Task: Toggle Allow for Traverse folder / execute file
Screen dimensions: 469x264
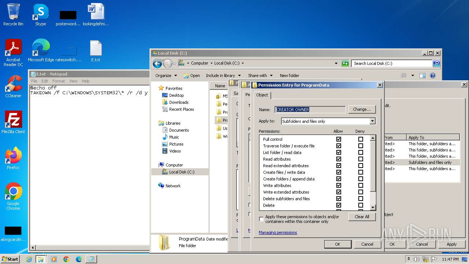Action: tap(339, 146)
